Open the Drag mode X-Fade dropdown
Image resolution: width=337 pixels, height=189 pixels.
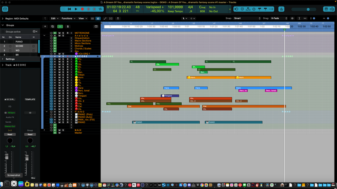point(279,18)
